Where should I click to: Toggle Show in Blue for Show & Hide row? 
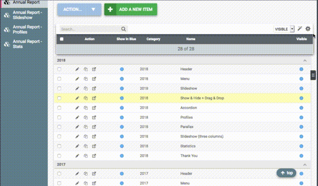point(122,98)
